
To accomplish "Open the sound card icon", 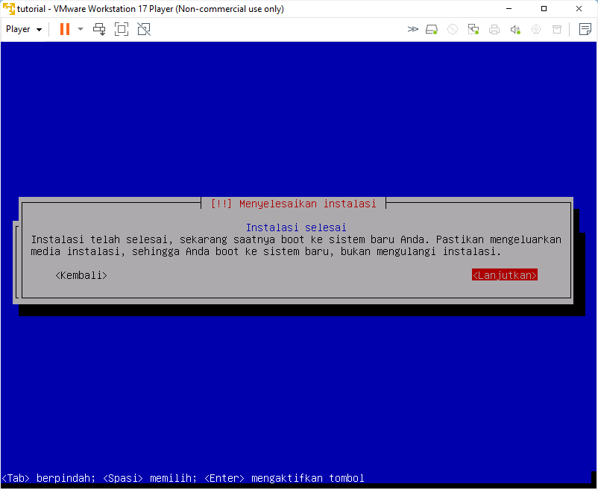I will 515,29.
